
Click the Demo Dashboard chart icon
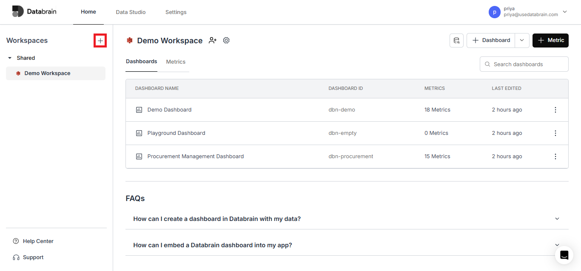139,110
